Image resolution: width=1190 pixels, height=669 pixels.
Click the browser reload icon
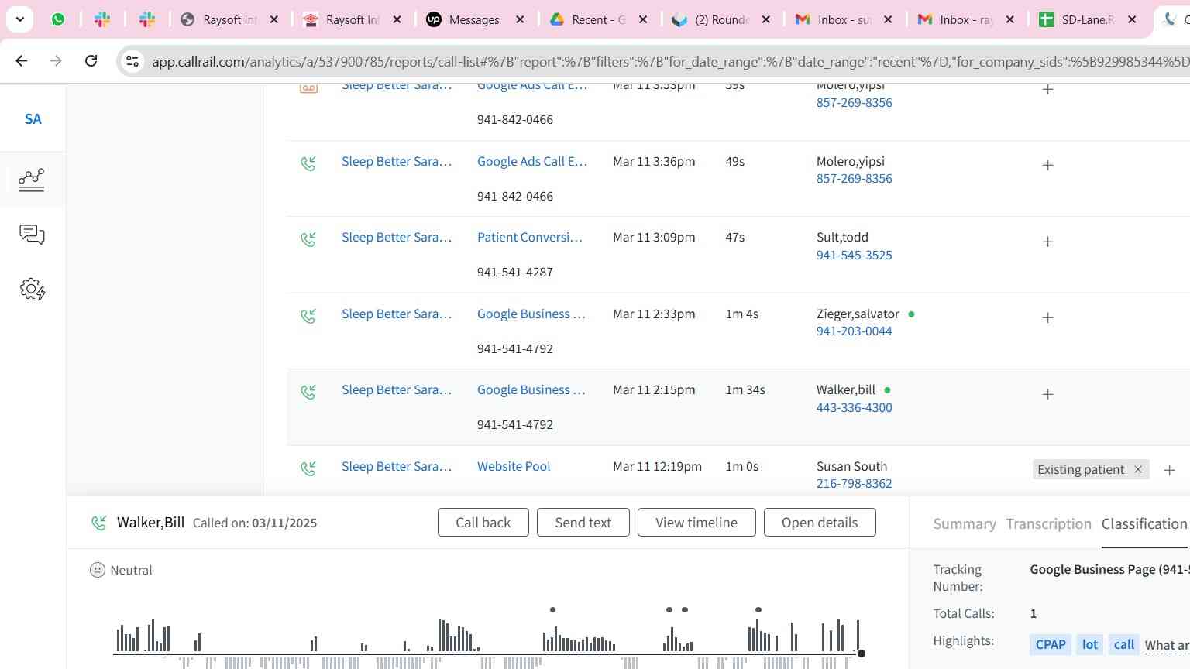click(x=91, y=61)
